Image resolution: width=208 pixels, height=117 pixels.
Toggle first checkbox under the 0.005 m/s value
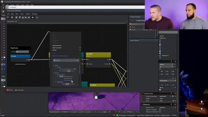coord(160,40)
